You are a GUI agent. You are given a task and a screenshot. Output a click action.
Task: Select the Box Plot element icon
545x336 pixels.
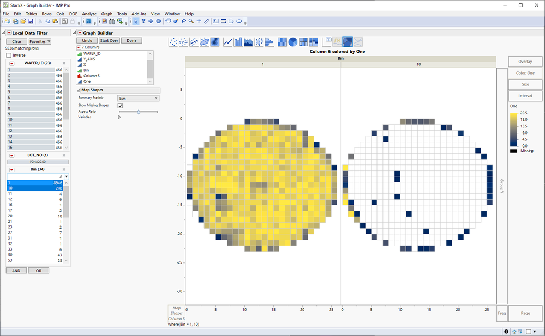[x=259, y=42]
